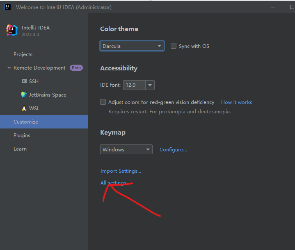The width and height of the screenshot is (295, 250).
Task: Click the Accessibility heading
Action: click(x=119, y=68)
